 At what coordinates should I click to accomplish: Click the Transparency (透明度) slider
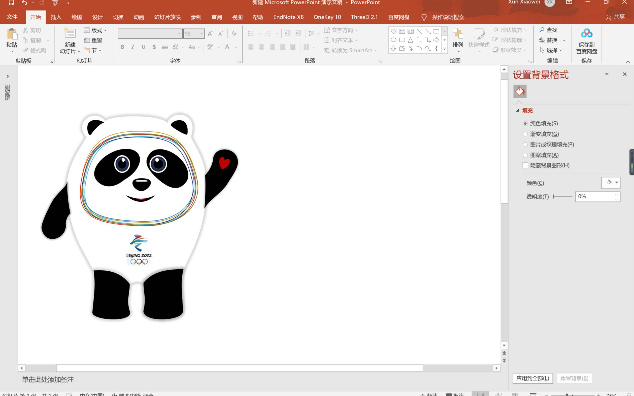tap(562, 196)
